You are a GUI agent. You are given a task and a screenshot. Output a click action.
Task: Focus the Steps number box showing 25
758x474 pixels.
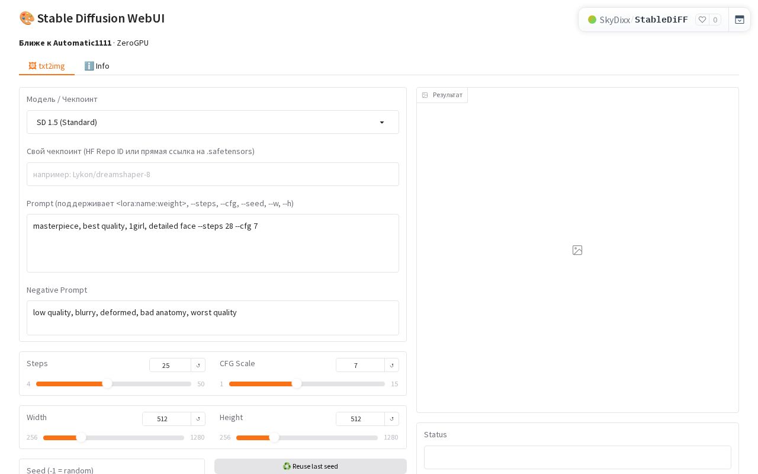[170, 366]
